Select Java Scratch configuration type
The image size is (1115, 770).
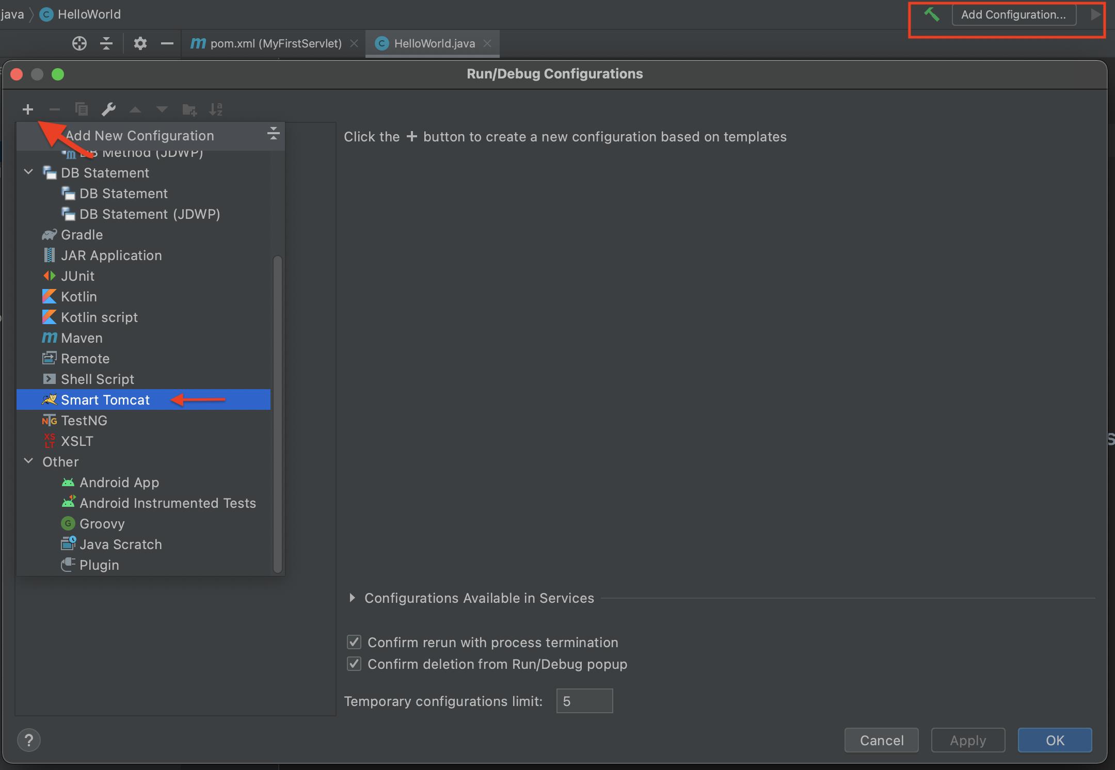[144, 544]
